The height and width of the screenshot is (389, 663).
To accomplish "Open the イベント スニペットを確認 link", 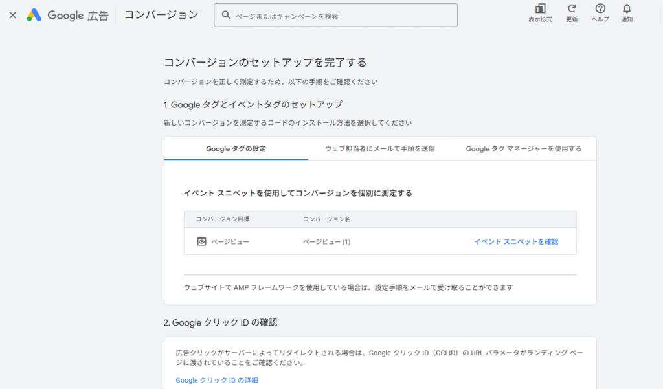I will pyautogui.click(x=516, y=241).
